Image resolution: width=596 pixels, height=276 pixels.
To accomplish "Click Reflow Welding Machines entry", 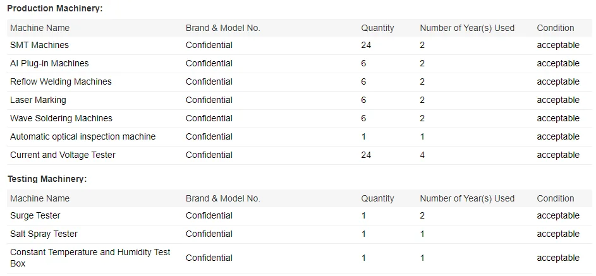I will coord(61,81).
